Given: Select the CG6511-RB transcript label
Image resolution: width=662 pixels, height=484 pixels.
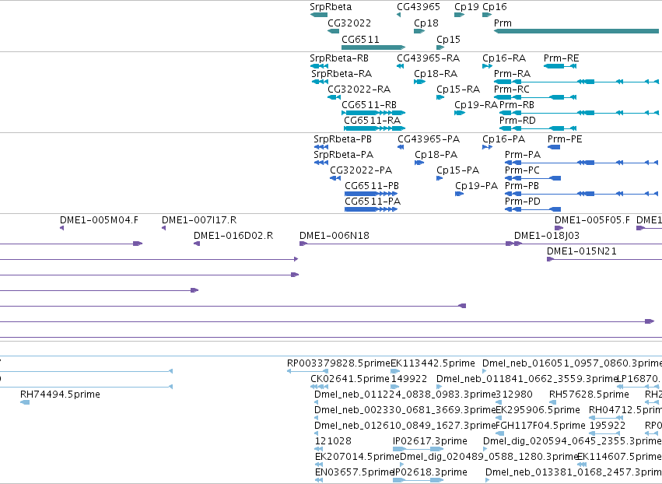Looking at the screenshot, I should tap(369, 105).
